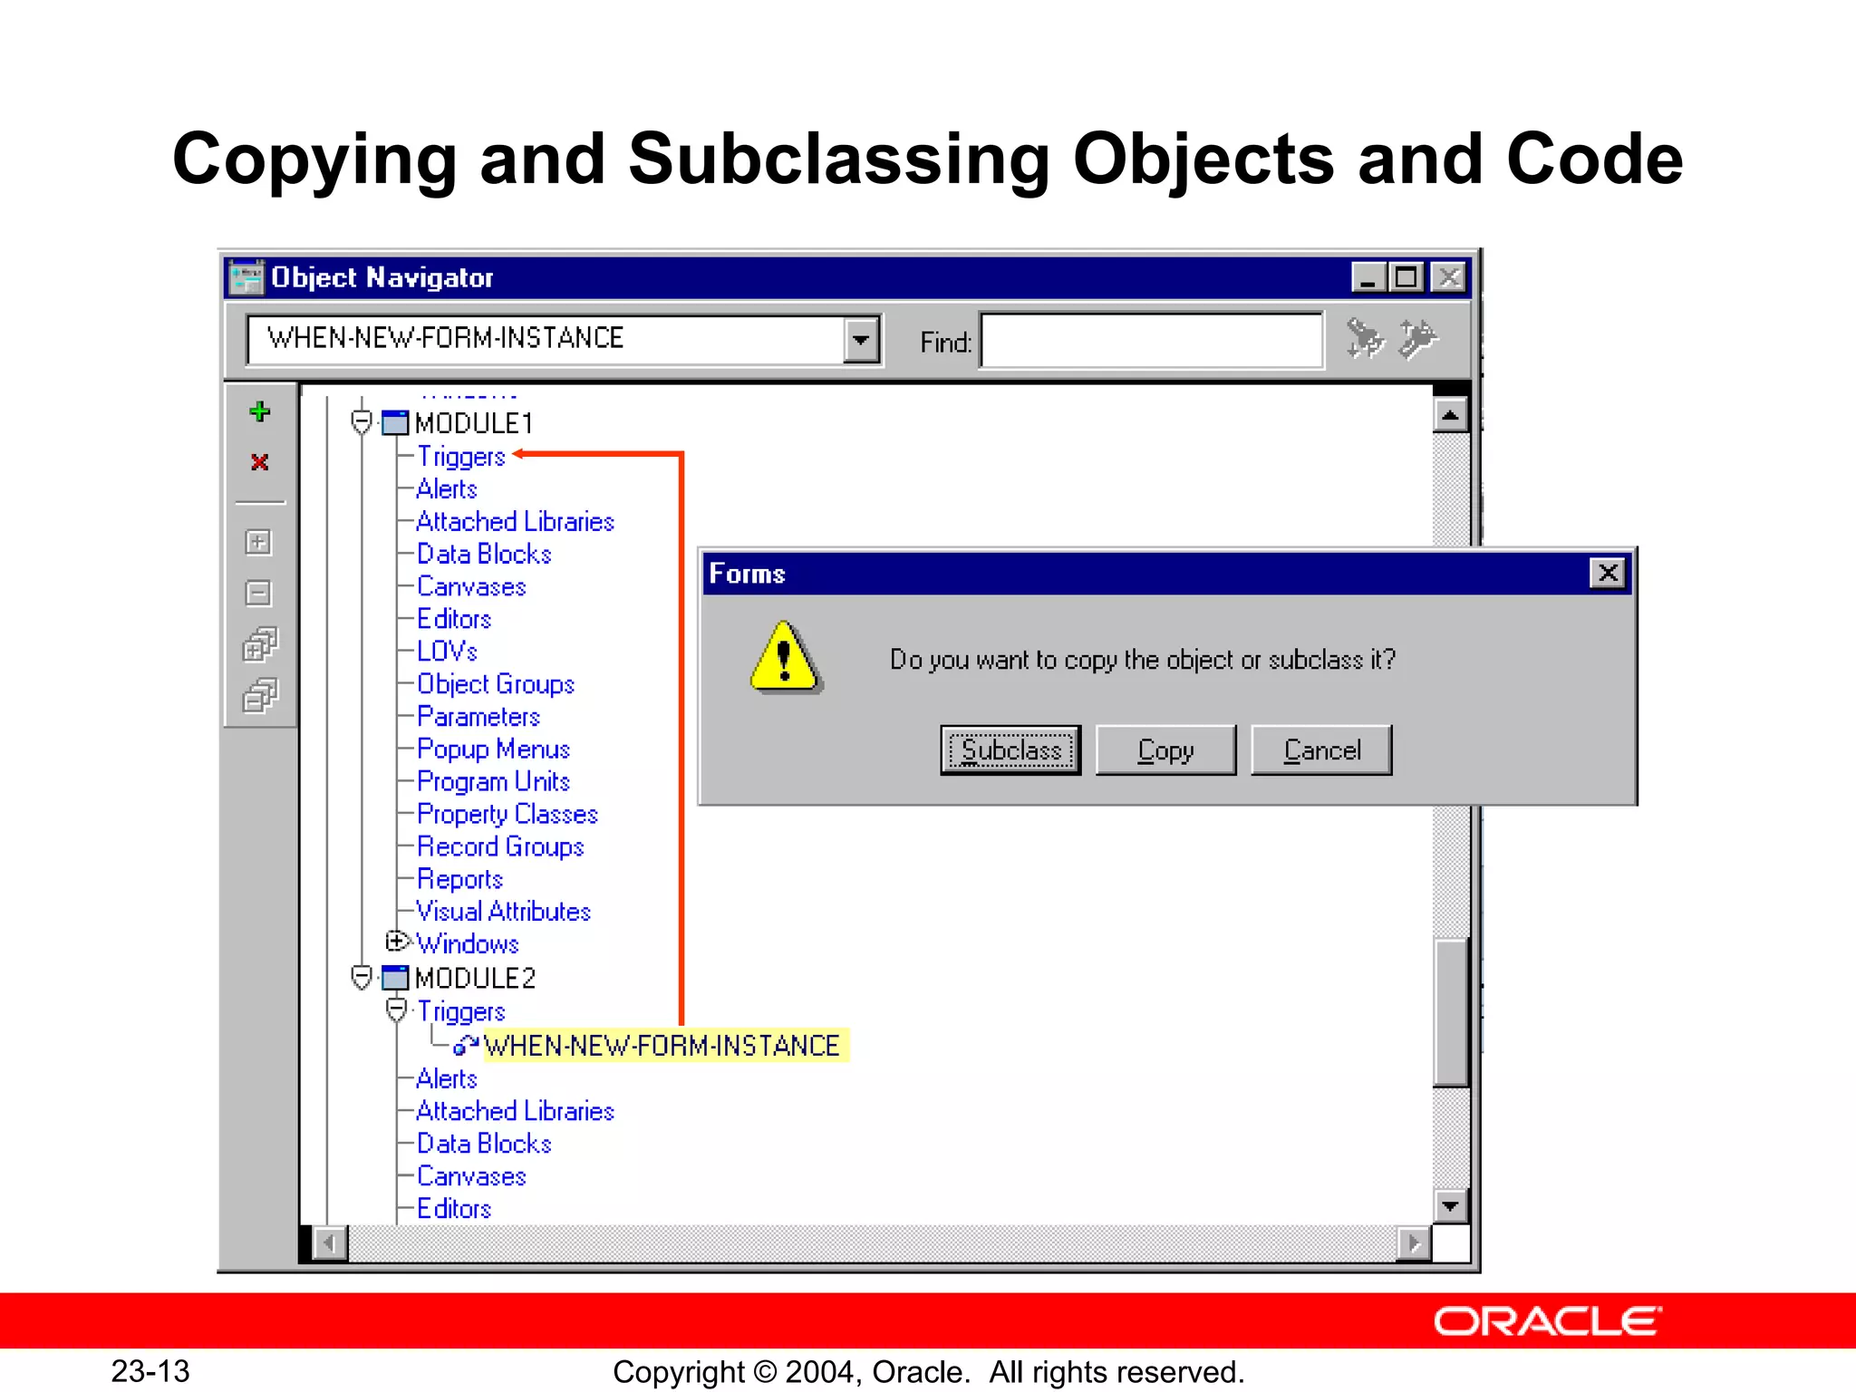The height and width of the screenshot is (1392, 1856).
Task: Click the Expand All toolbar icon
Action: click(x=260, y=644)
